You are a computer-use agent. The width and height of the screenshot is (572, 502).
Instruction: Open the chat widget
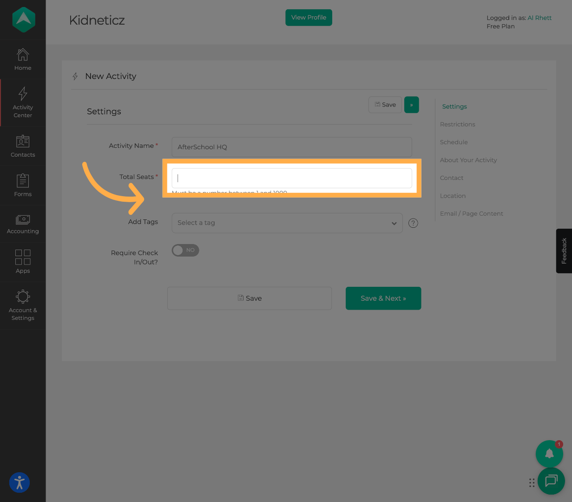pyautogui.click(x=551, y=481)
